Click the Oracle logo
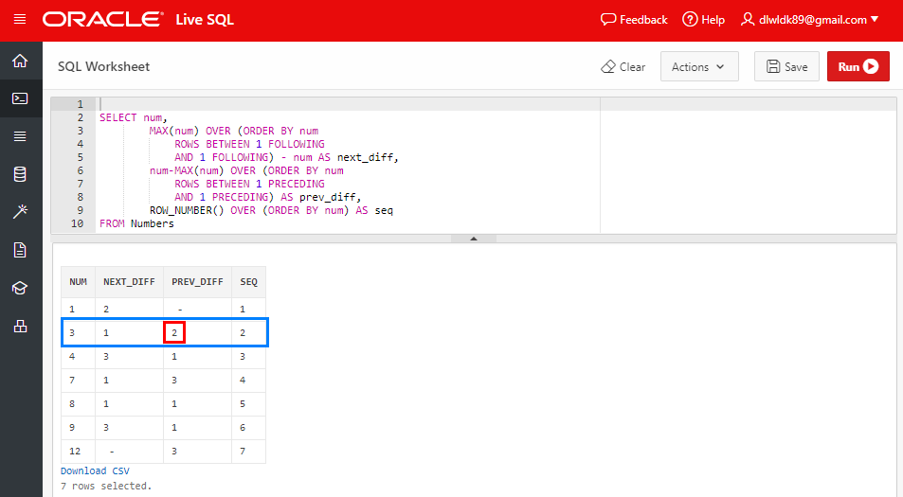 click(x=103, y=20)
